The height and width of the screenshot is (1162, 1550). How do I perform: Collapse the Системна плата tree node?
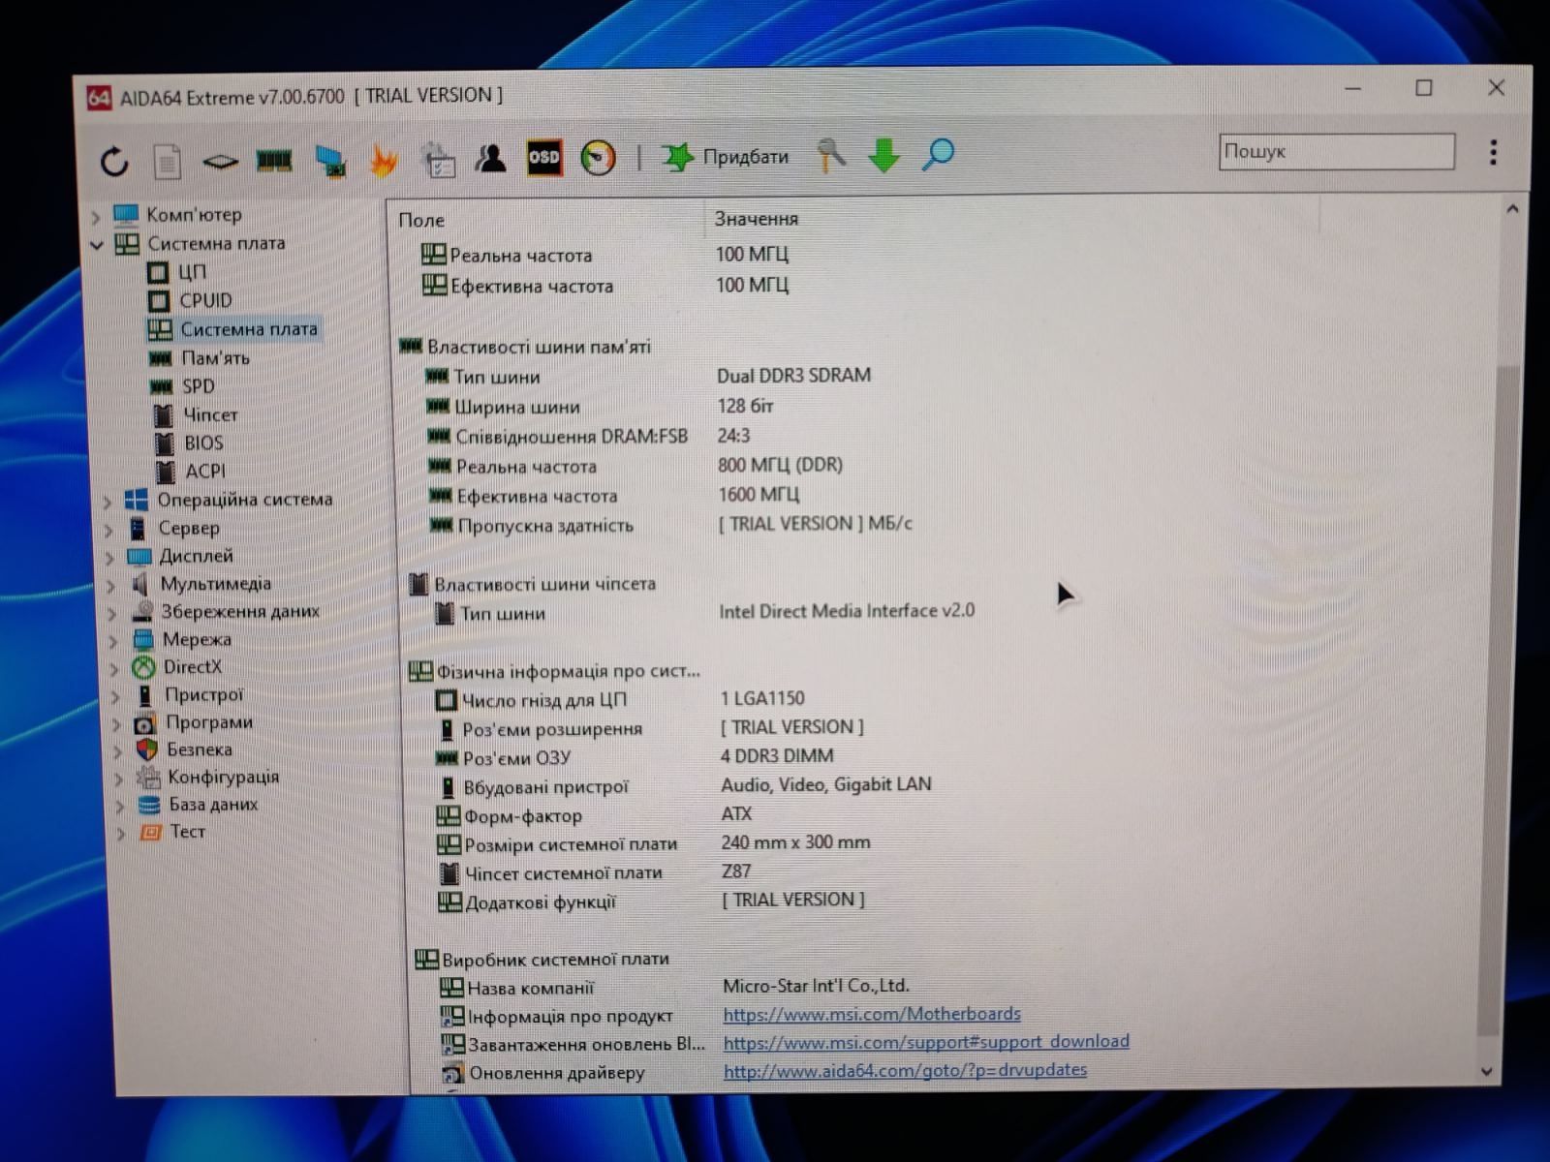click(x=96, y=245)
